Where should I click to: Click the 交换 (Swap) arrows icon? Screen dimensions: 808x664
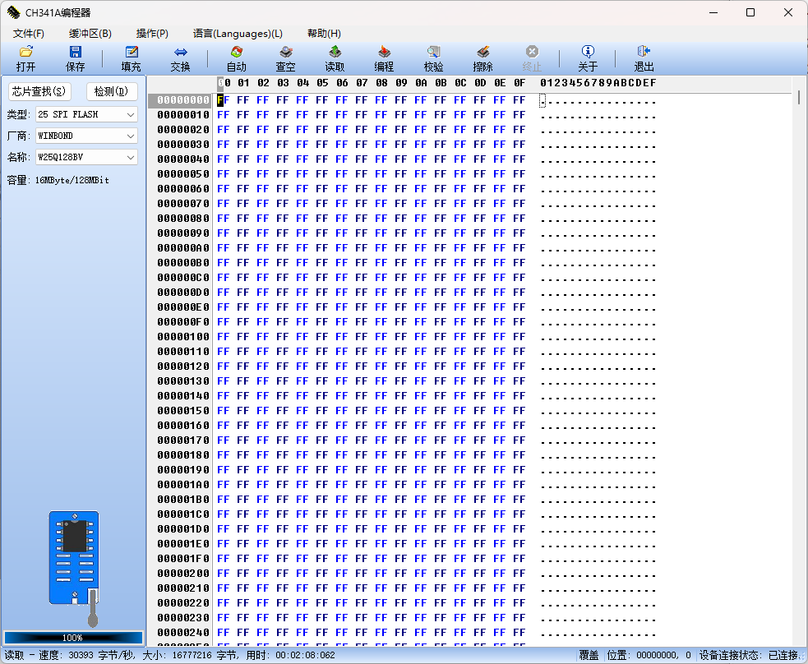tap(180, 52)
